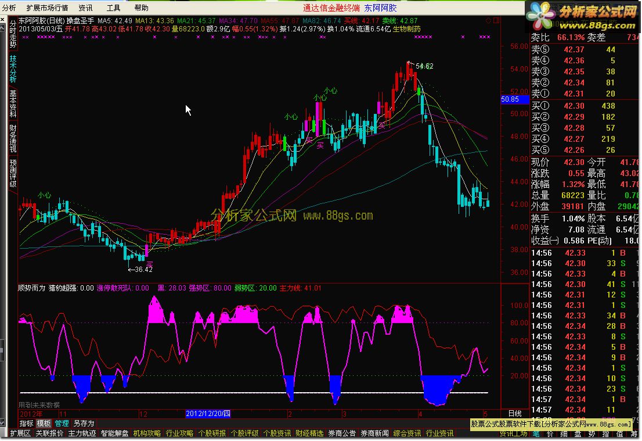Screen dimensions: 642x441
Task: Open the 智能解盘 bottom tab
Action: point(115,433)
